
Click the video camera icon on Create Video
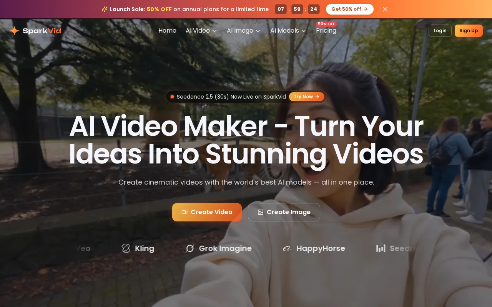184,212
